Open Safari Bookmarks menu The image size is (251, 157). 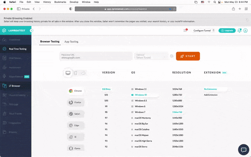(60, 2)
